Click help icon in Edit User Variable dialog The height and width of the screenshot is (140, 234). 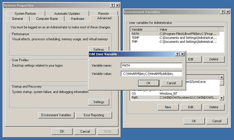(177, 54)
